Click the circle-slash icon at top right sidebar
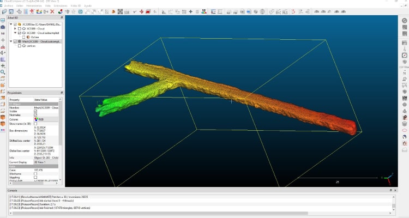 [404, 21]
